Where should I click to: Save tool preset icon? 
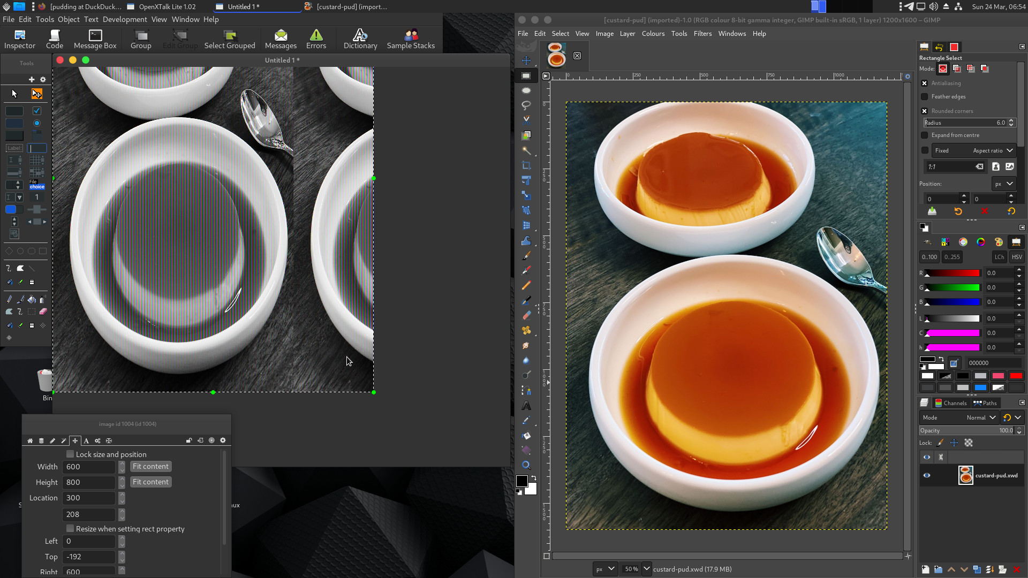932,211
